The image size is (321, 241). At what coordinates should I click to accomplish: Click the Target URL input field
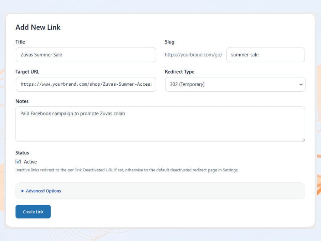86,84
